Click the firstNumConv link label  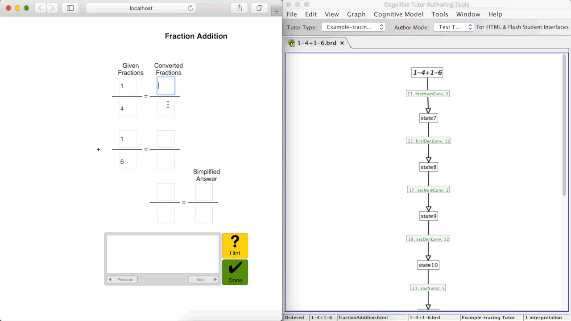[x=428, y=94]
